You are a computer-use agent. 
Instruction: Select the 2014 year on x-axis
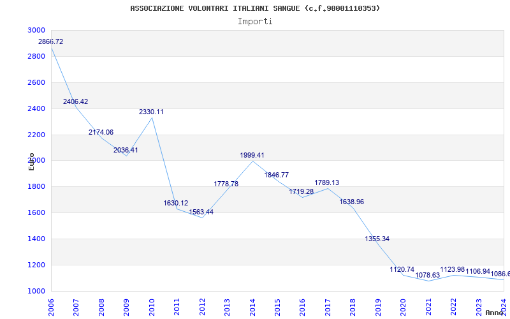coord(252,307)
